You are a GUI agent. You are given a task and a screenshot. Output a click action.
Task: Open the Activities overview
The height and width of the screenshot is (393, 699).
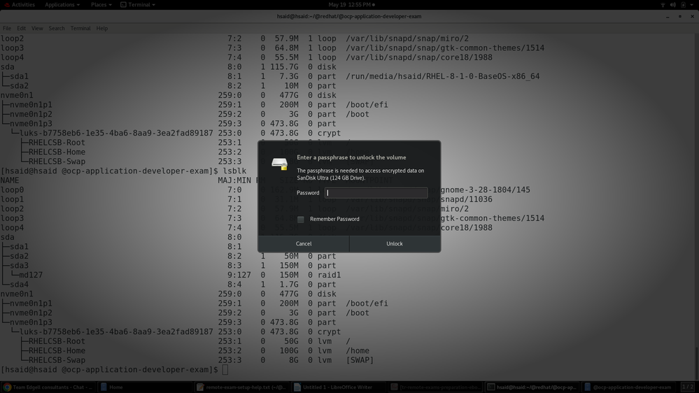(22, 5)
